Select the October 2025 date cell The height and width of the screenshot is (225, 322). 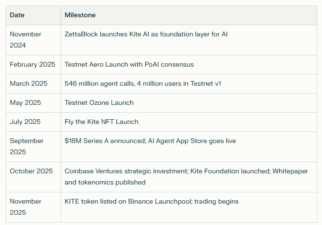click(x=31, y=171)
